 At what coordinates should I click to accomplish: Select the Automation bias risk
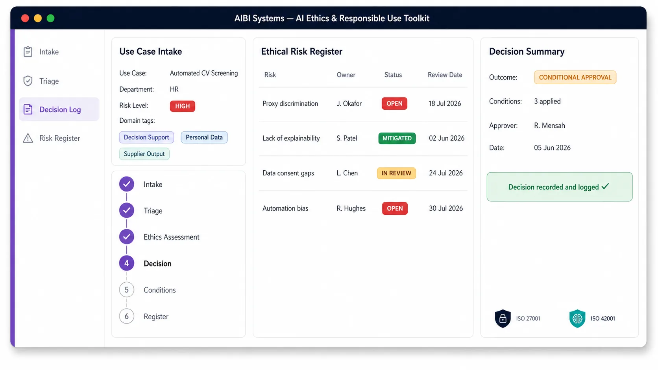(285, 208)
